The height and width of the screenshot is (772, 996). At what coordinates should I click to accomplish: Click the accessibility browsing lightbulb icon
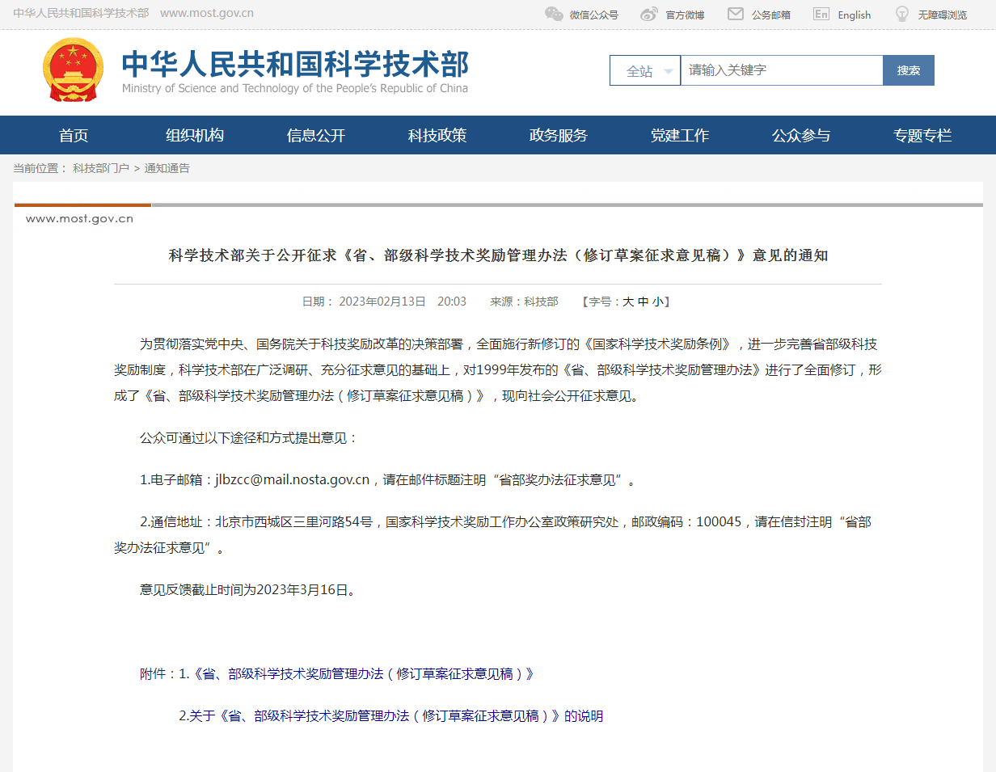[x=902, y=14]
